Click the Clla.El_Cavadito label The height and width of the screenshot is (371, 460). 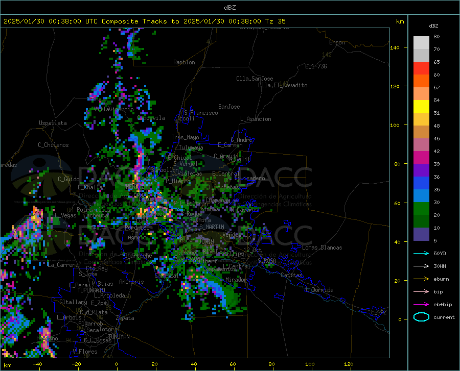pyautogui.click(x=283, y=85)
